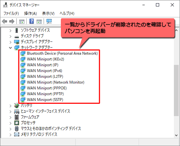Select the WAN Miniport (PPPOE) label
The image size is (180, 146).
pos(47,88)
